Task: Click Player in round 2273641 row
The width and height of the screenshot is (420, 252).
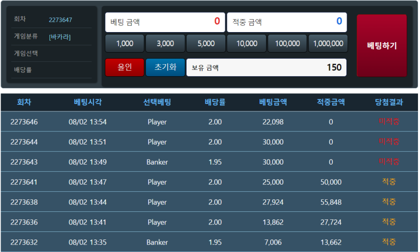Action: [x=157, y=182]
